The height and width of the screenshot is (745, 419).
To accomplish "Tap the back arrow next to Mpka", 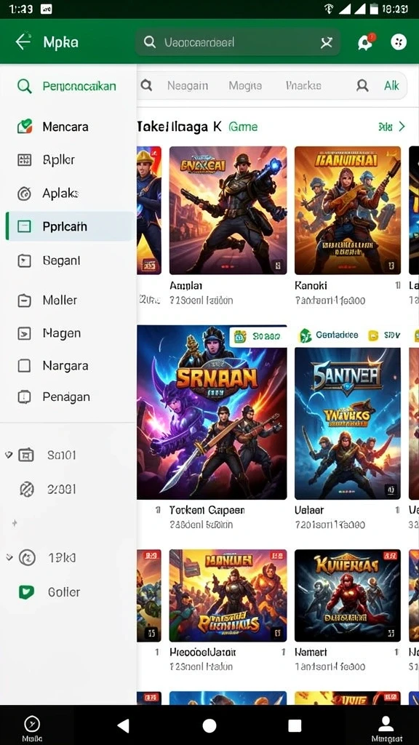I will 23,41.
